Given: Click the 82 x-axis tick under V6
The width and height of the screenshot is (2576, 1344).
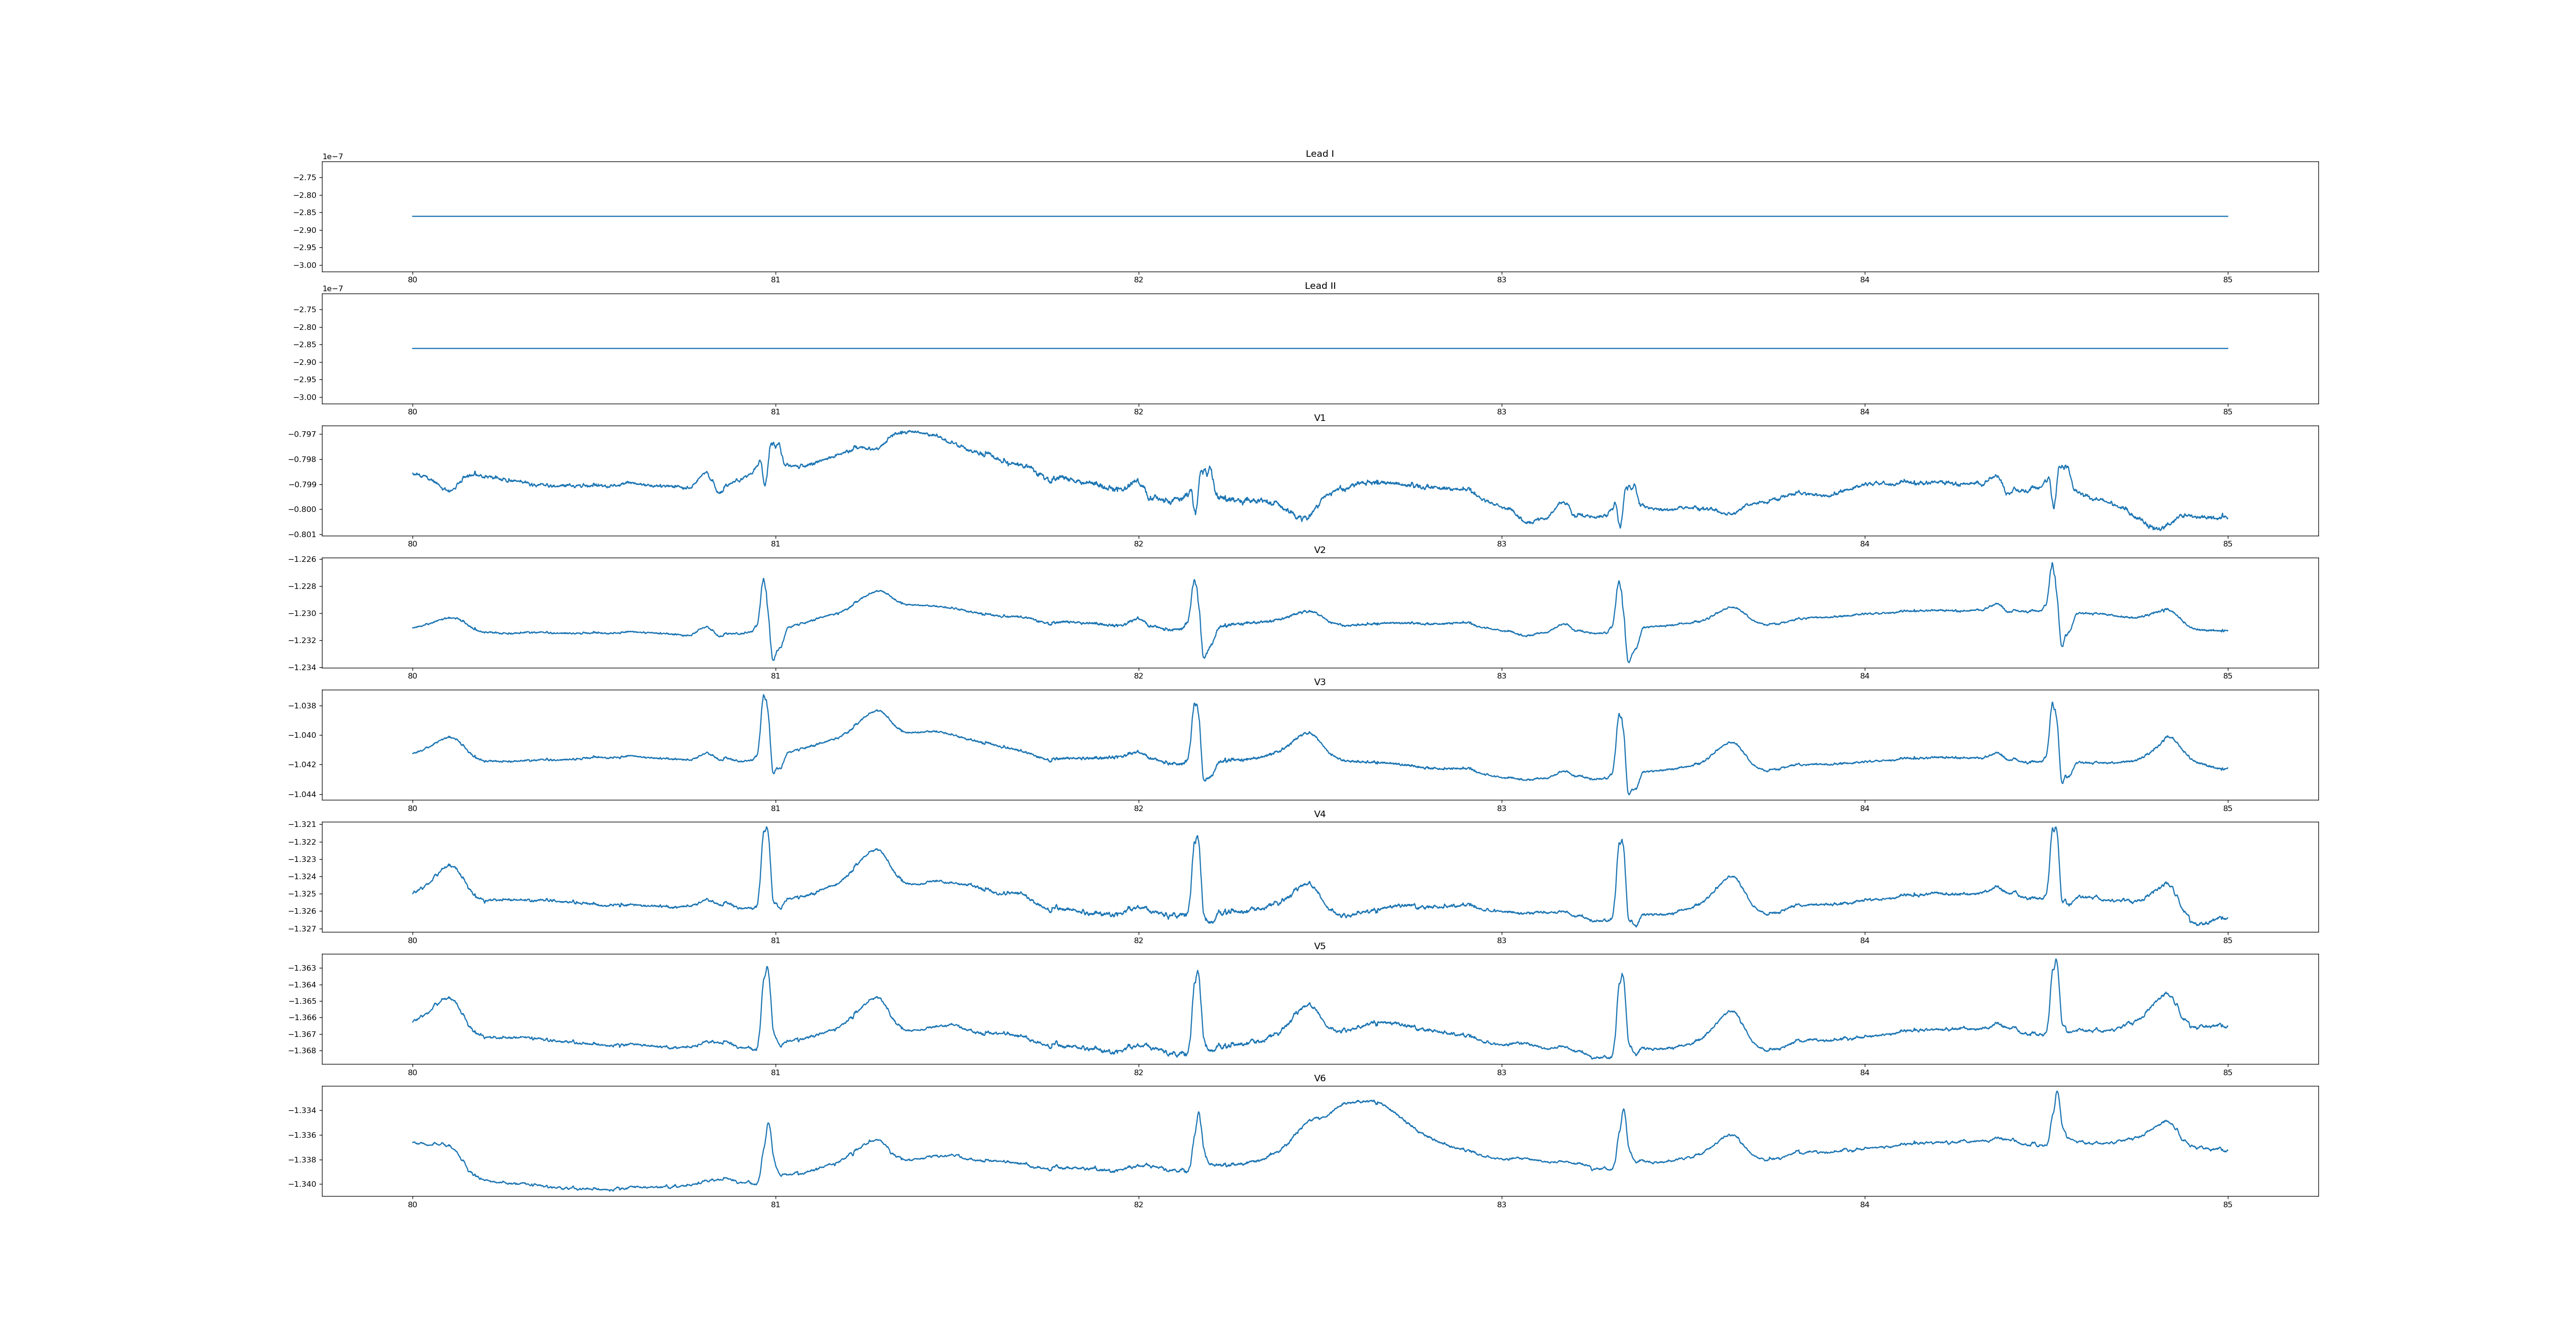Looking at the screenshot, I should (x=1138, y=1205).
